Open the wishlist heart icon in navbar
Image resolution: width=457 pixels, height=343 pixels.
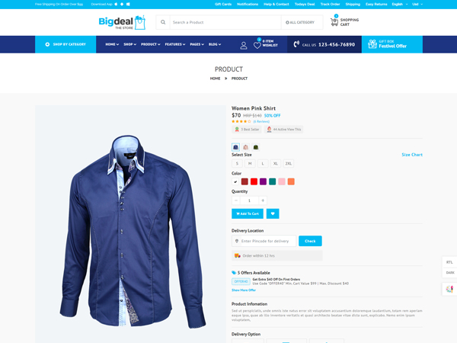[x=257, y=45]
